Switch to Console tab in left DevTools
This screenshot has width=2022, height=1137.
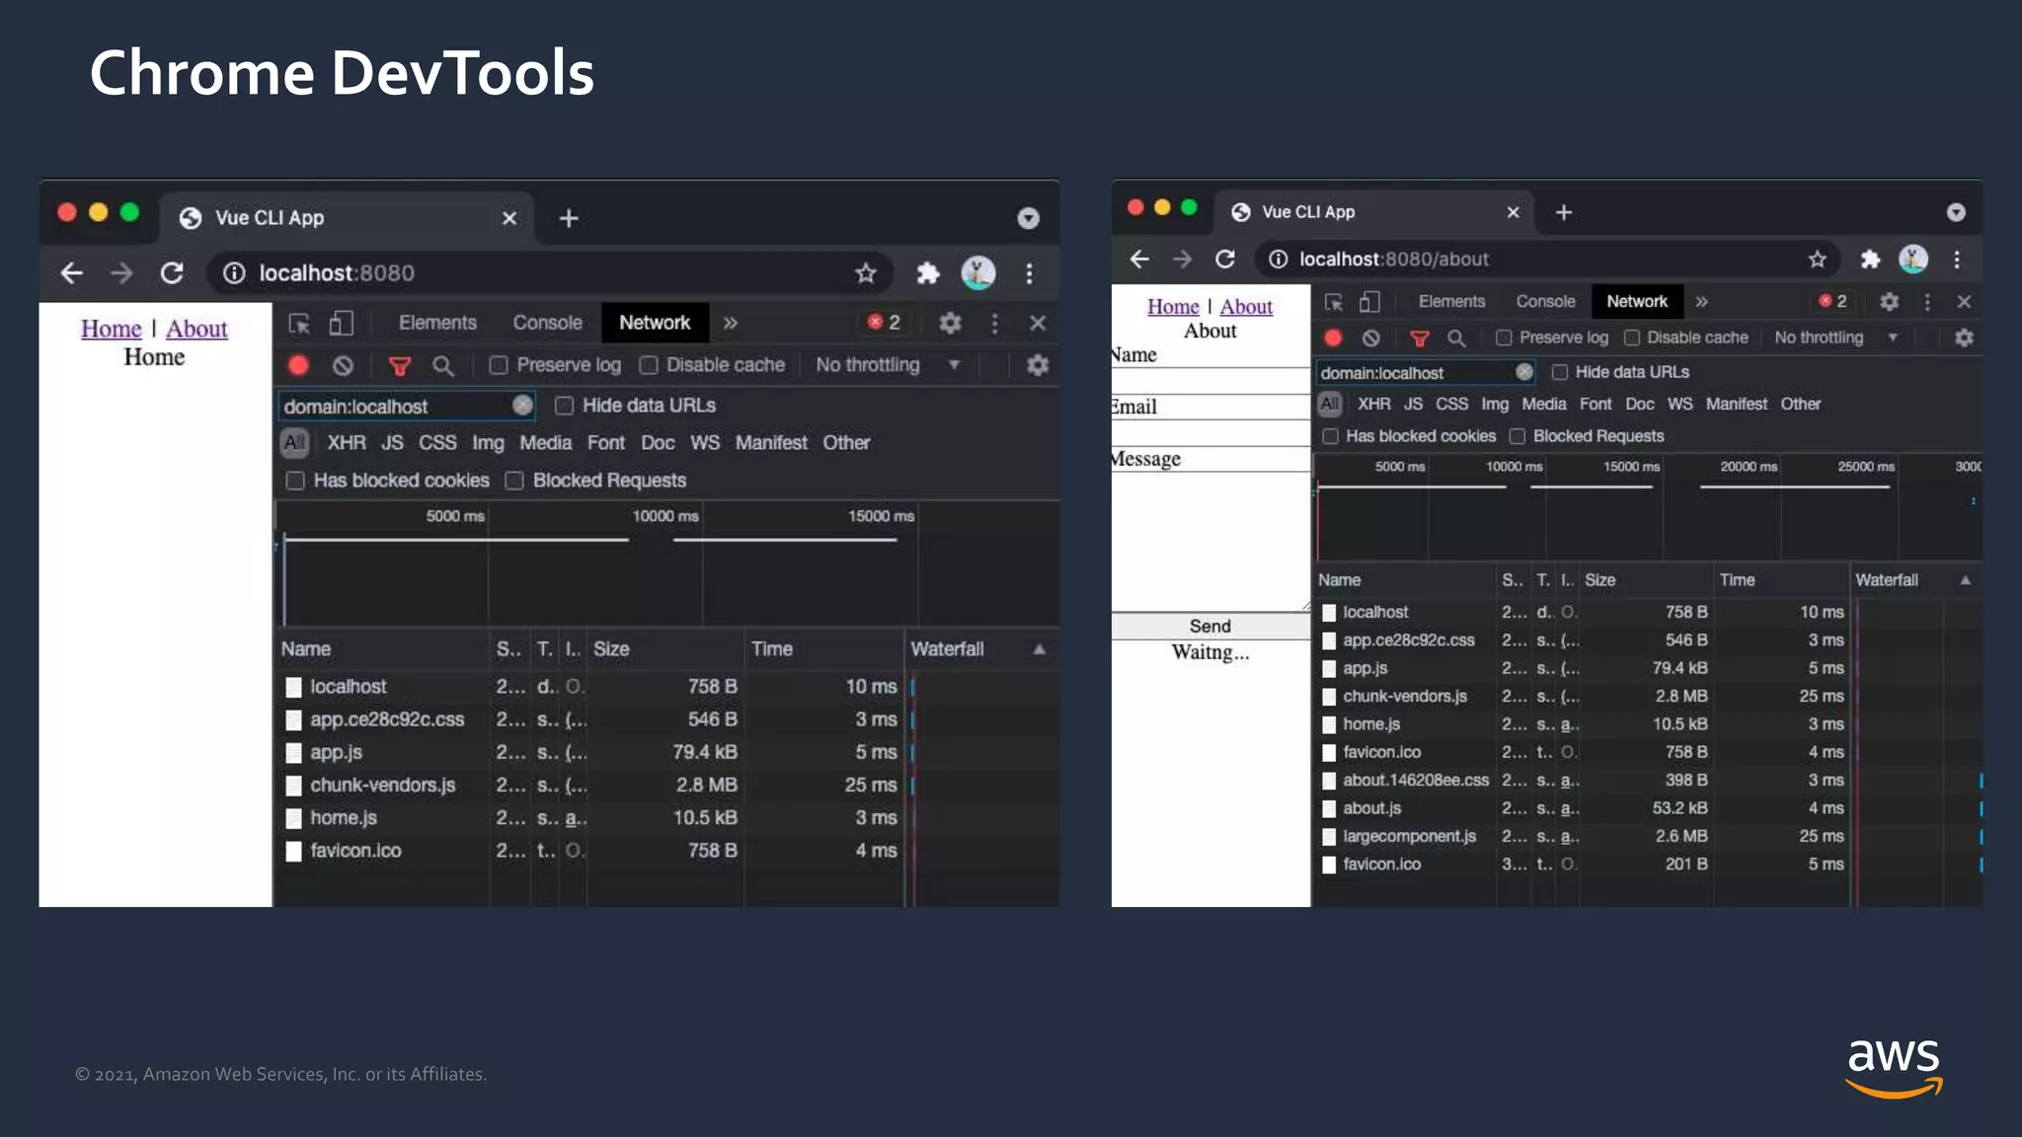pyautogui.click(x=547, y=323)
